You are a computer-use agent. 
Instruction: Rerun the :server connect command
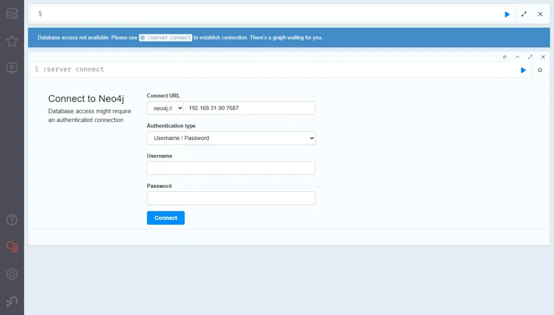coord(523,70)
